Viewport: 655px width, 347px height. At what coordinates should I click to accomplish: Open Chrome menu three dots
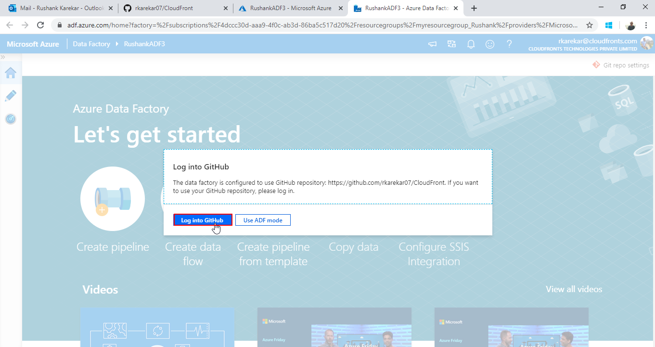pyautogui.click(x=646, y=25)
